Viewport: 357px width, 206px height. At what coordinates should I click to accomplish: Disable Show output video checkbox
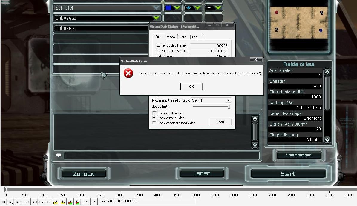tap(154, 118)
